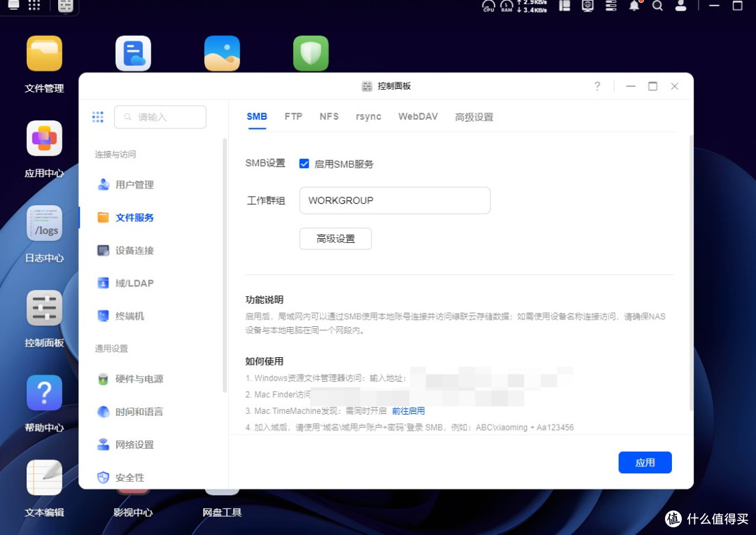Open the cloud document desktop app icon
Image resolution: width=756 pixels, height=535 pixels.
(133, 53)
